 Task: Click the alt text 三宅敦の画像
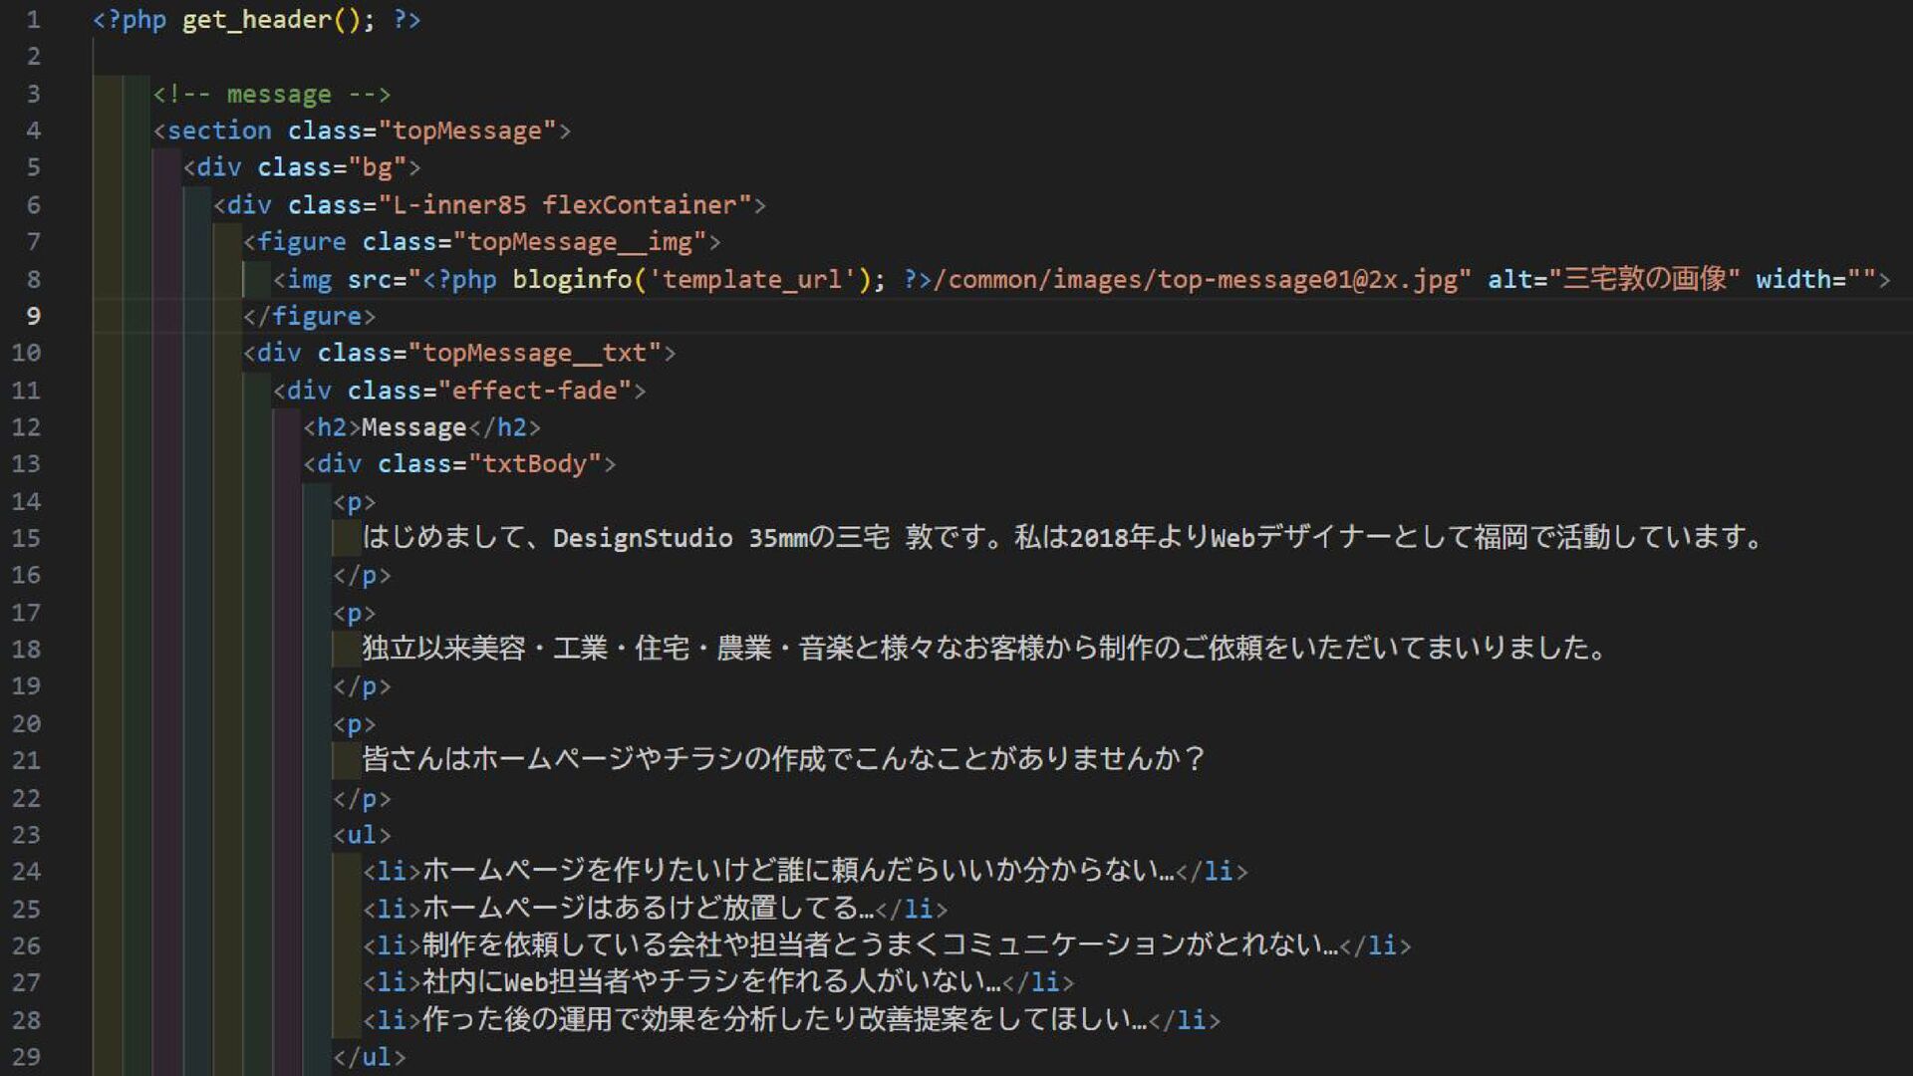click(1644, 279)
